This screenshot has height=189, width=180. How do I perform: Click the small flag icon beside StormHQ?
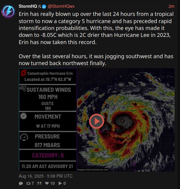click(x=39, y=7)
